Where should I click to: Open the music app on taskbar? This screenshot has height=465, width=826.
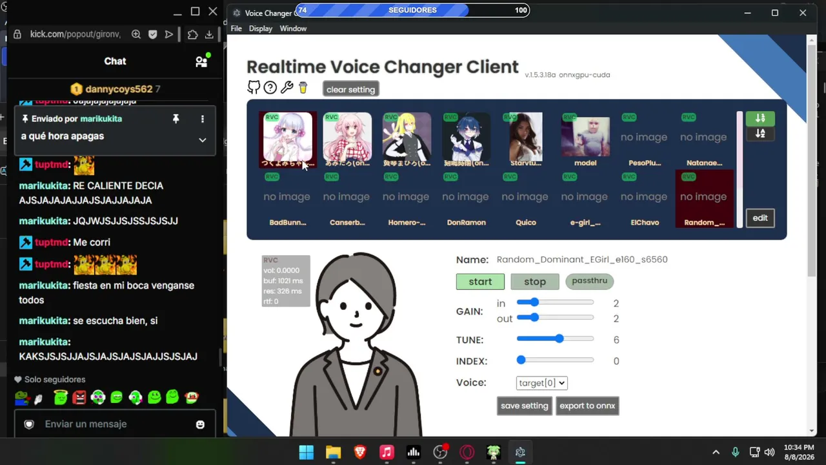(387, 452)
